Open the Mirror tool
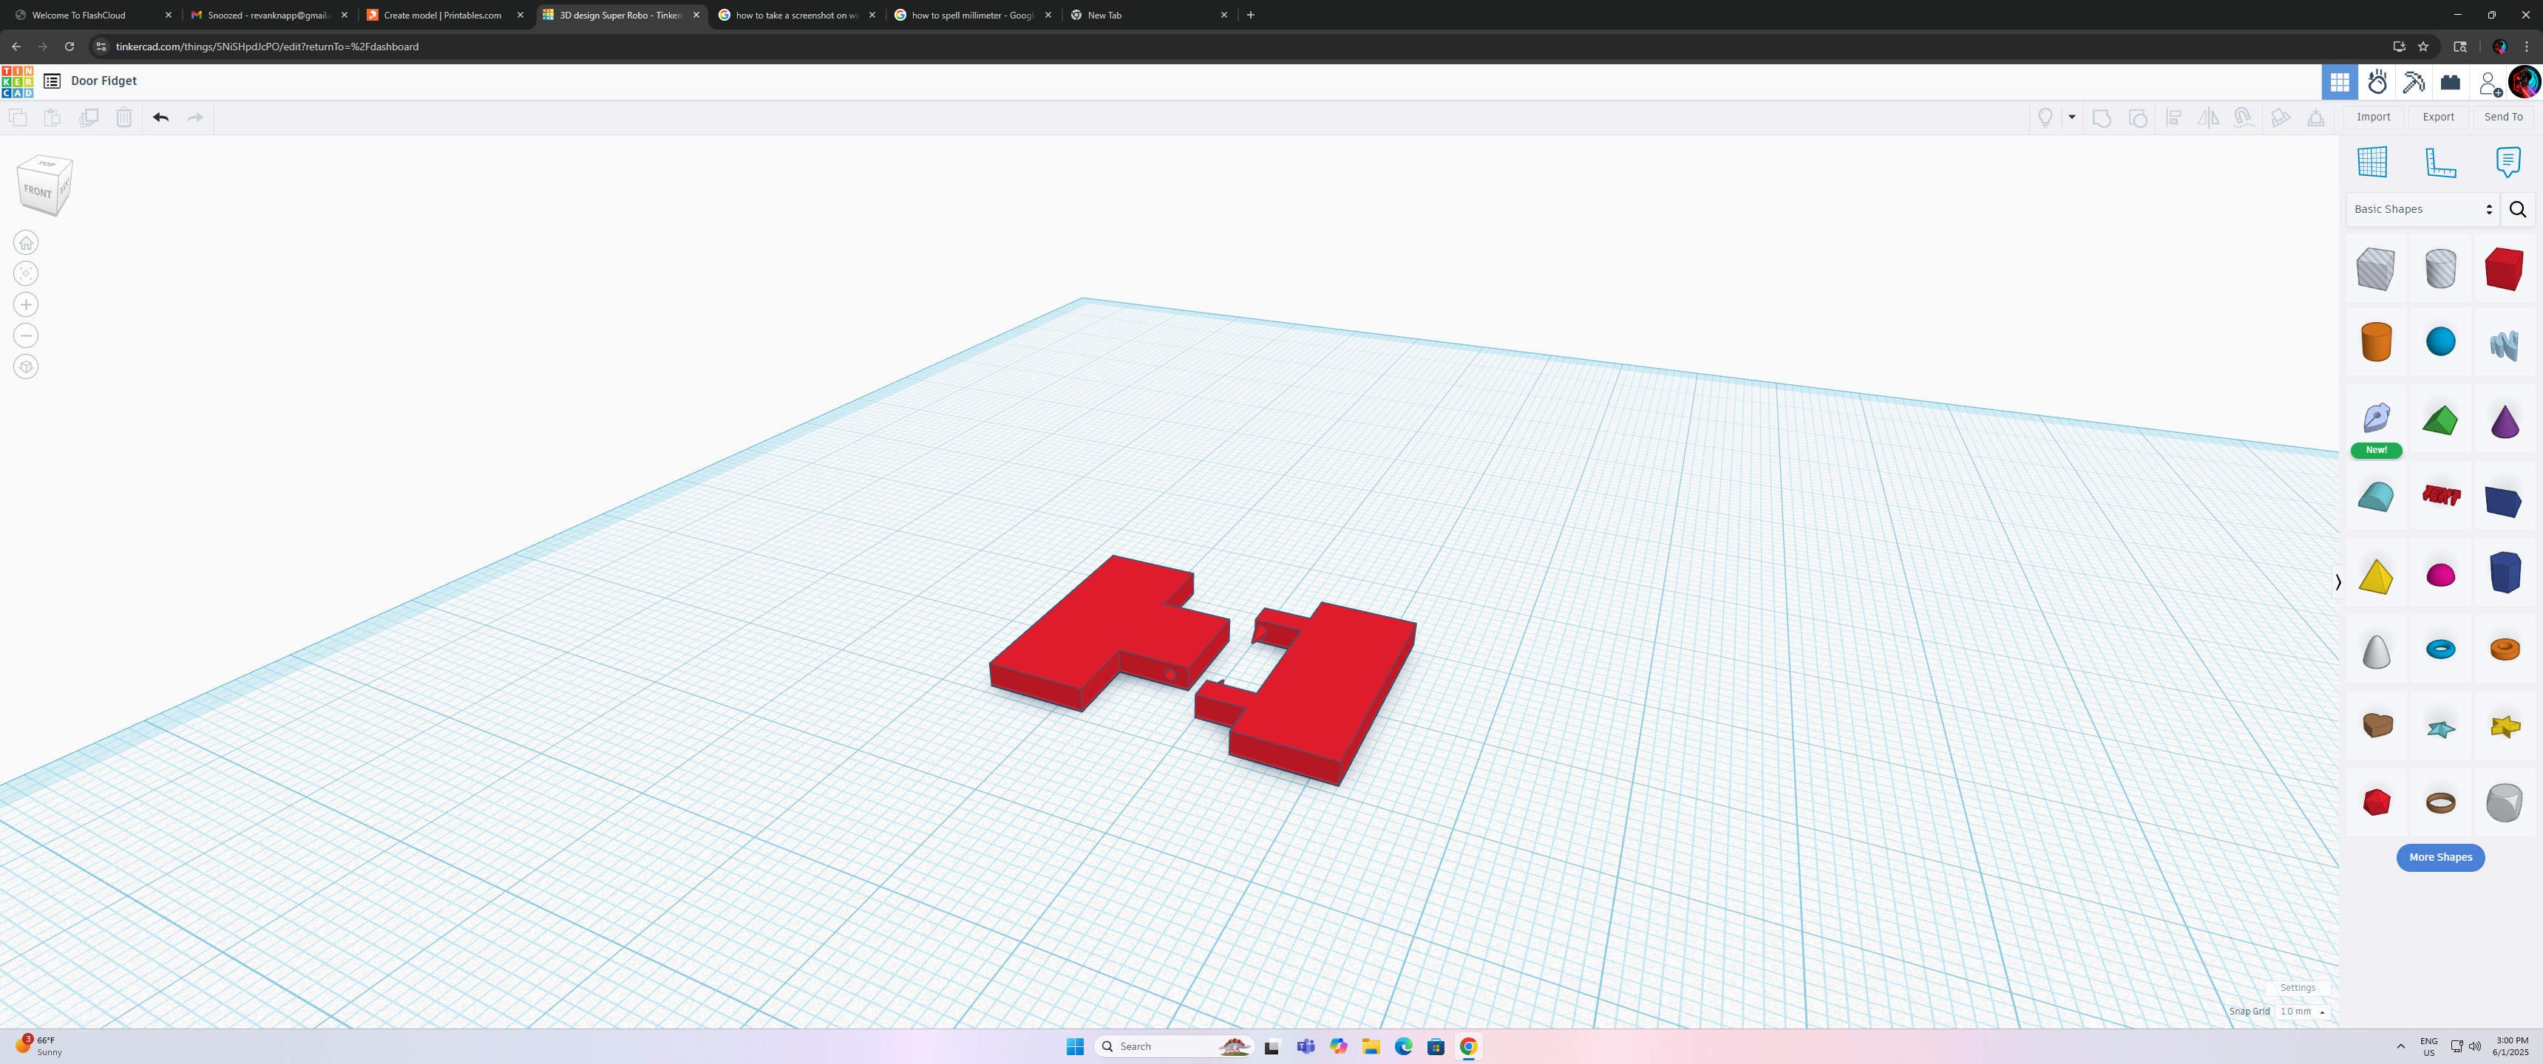Viewport: 2543px width, 1064px height. (x=2208, y=117)
